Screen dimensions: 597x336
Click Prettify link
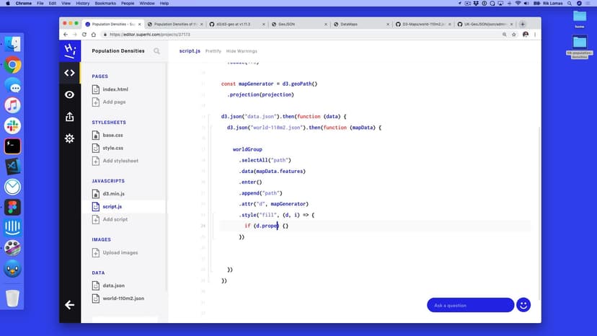213,51
